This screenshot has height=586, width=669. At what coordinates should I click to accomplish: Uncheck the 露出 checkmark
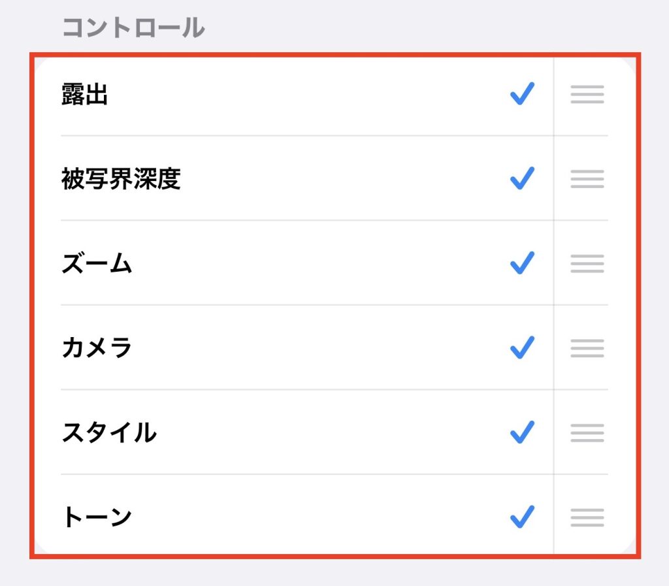pos(522,95)
